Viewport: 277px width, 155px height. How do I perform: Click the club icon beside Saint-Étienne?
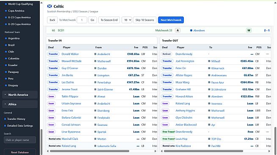click(95, 89)
